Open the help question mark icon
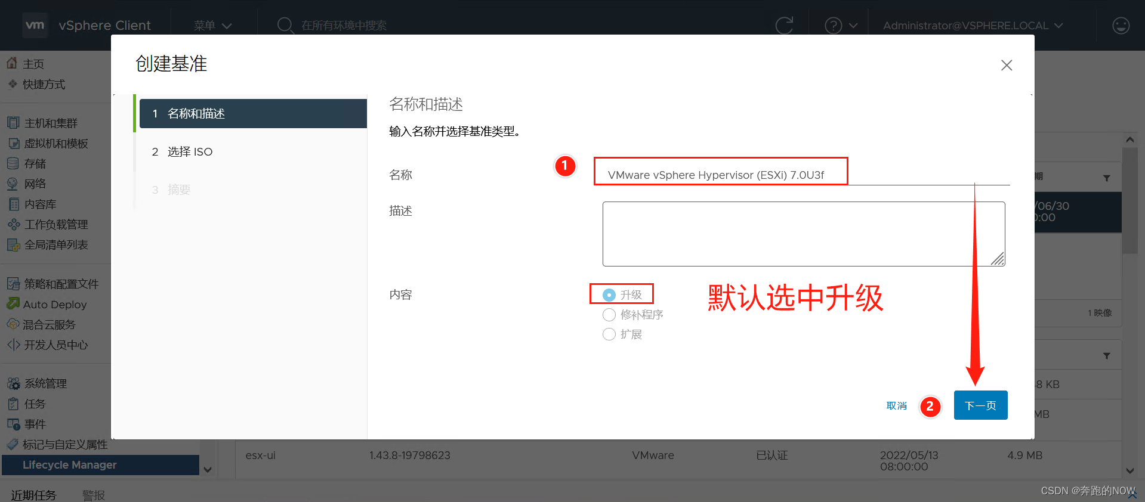This screenshot has width=1145, height=502. tap(833, 26)
